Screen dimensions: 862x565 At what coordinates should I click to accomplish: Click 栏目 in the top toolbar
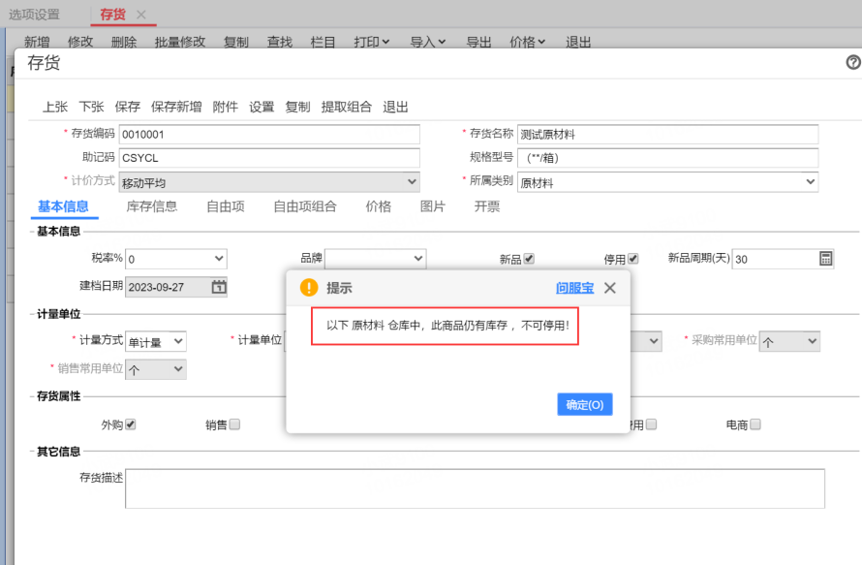click(323, 42)
